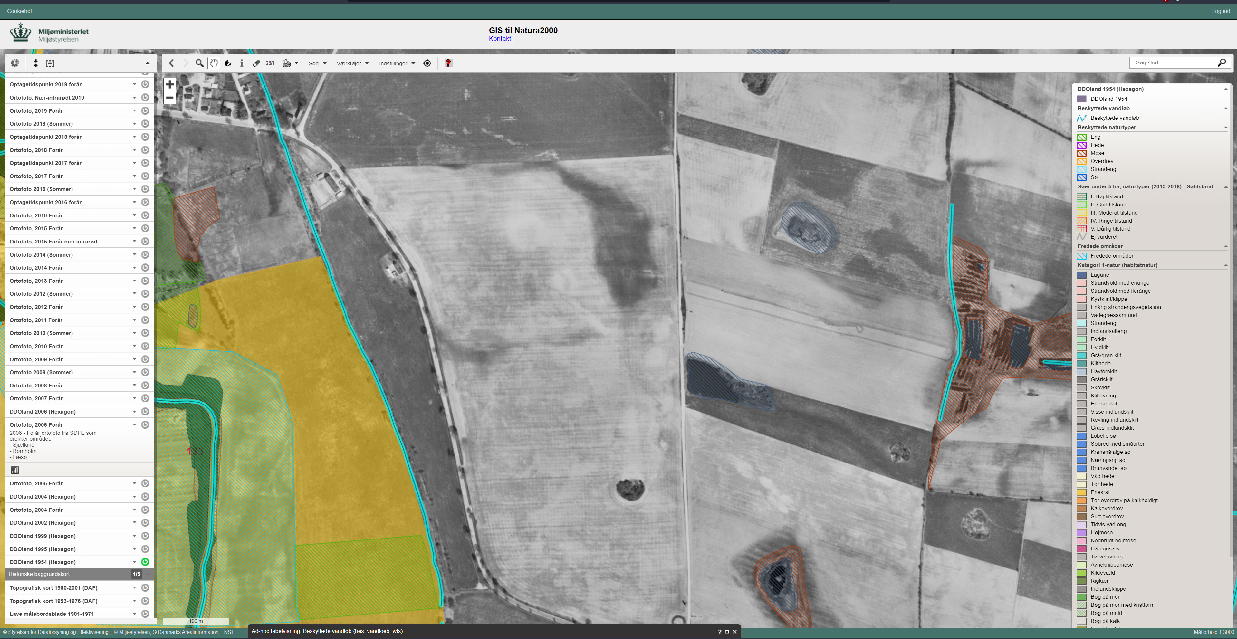The image size is (1237, 639).
Task: Activate the pan hand tool
Action: tap(214, 63)
